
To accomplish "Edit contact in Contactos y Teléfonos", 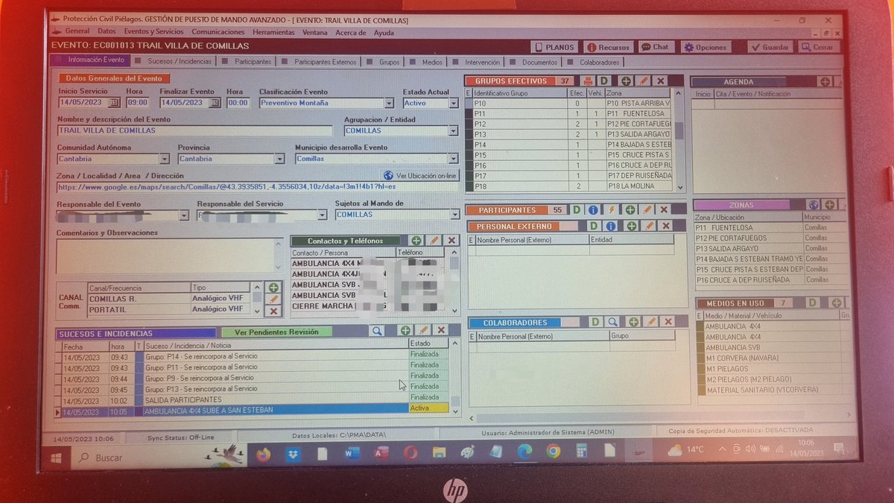I will 434,241.
